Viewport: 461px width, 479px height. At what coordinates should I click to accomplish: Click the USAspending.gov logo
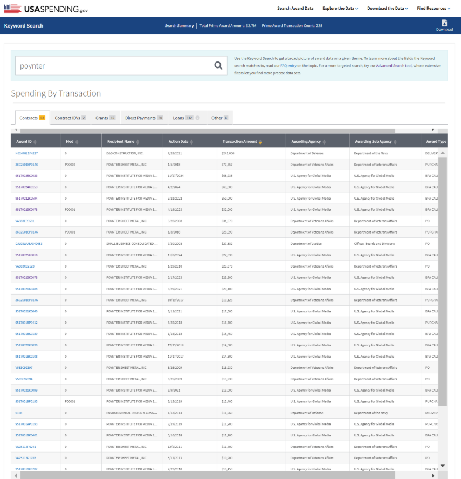pos(45,9)
